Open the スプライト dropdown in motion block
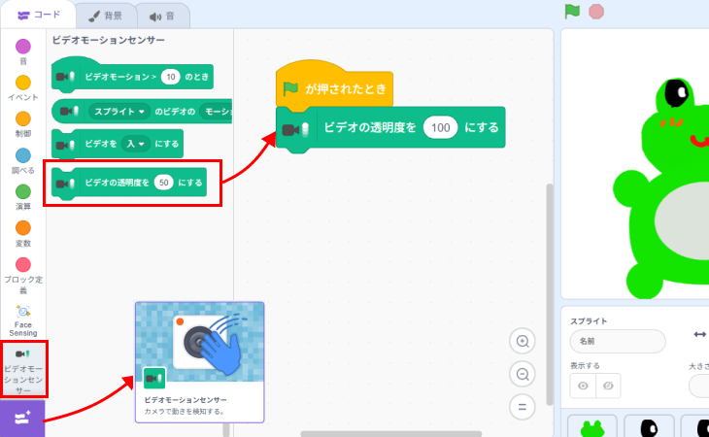 [118, 112]
